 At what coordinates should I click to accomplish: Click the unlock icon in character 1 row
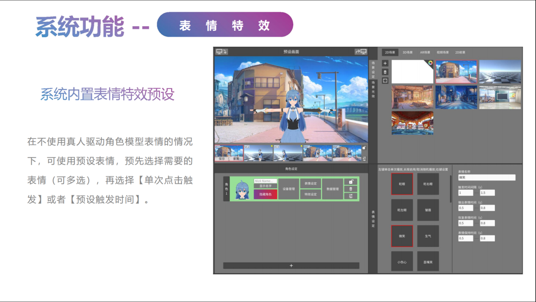(351, 182)
